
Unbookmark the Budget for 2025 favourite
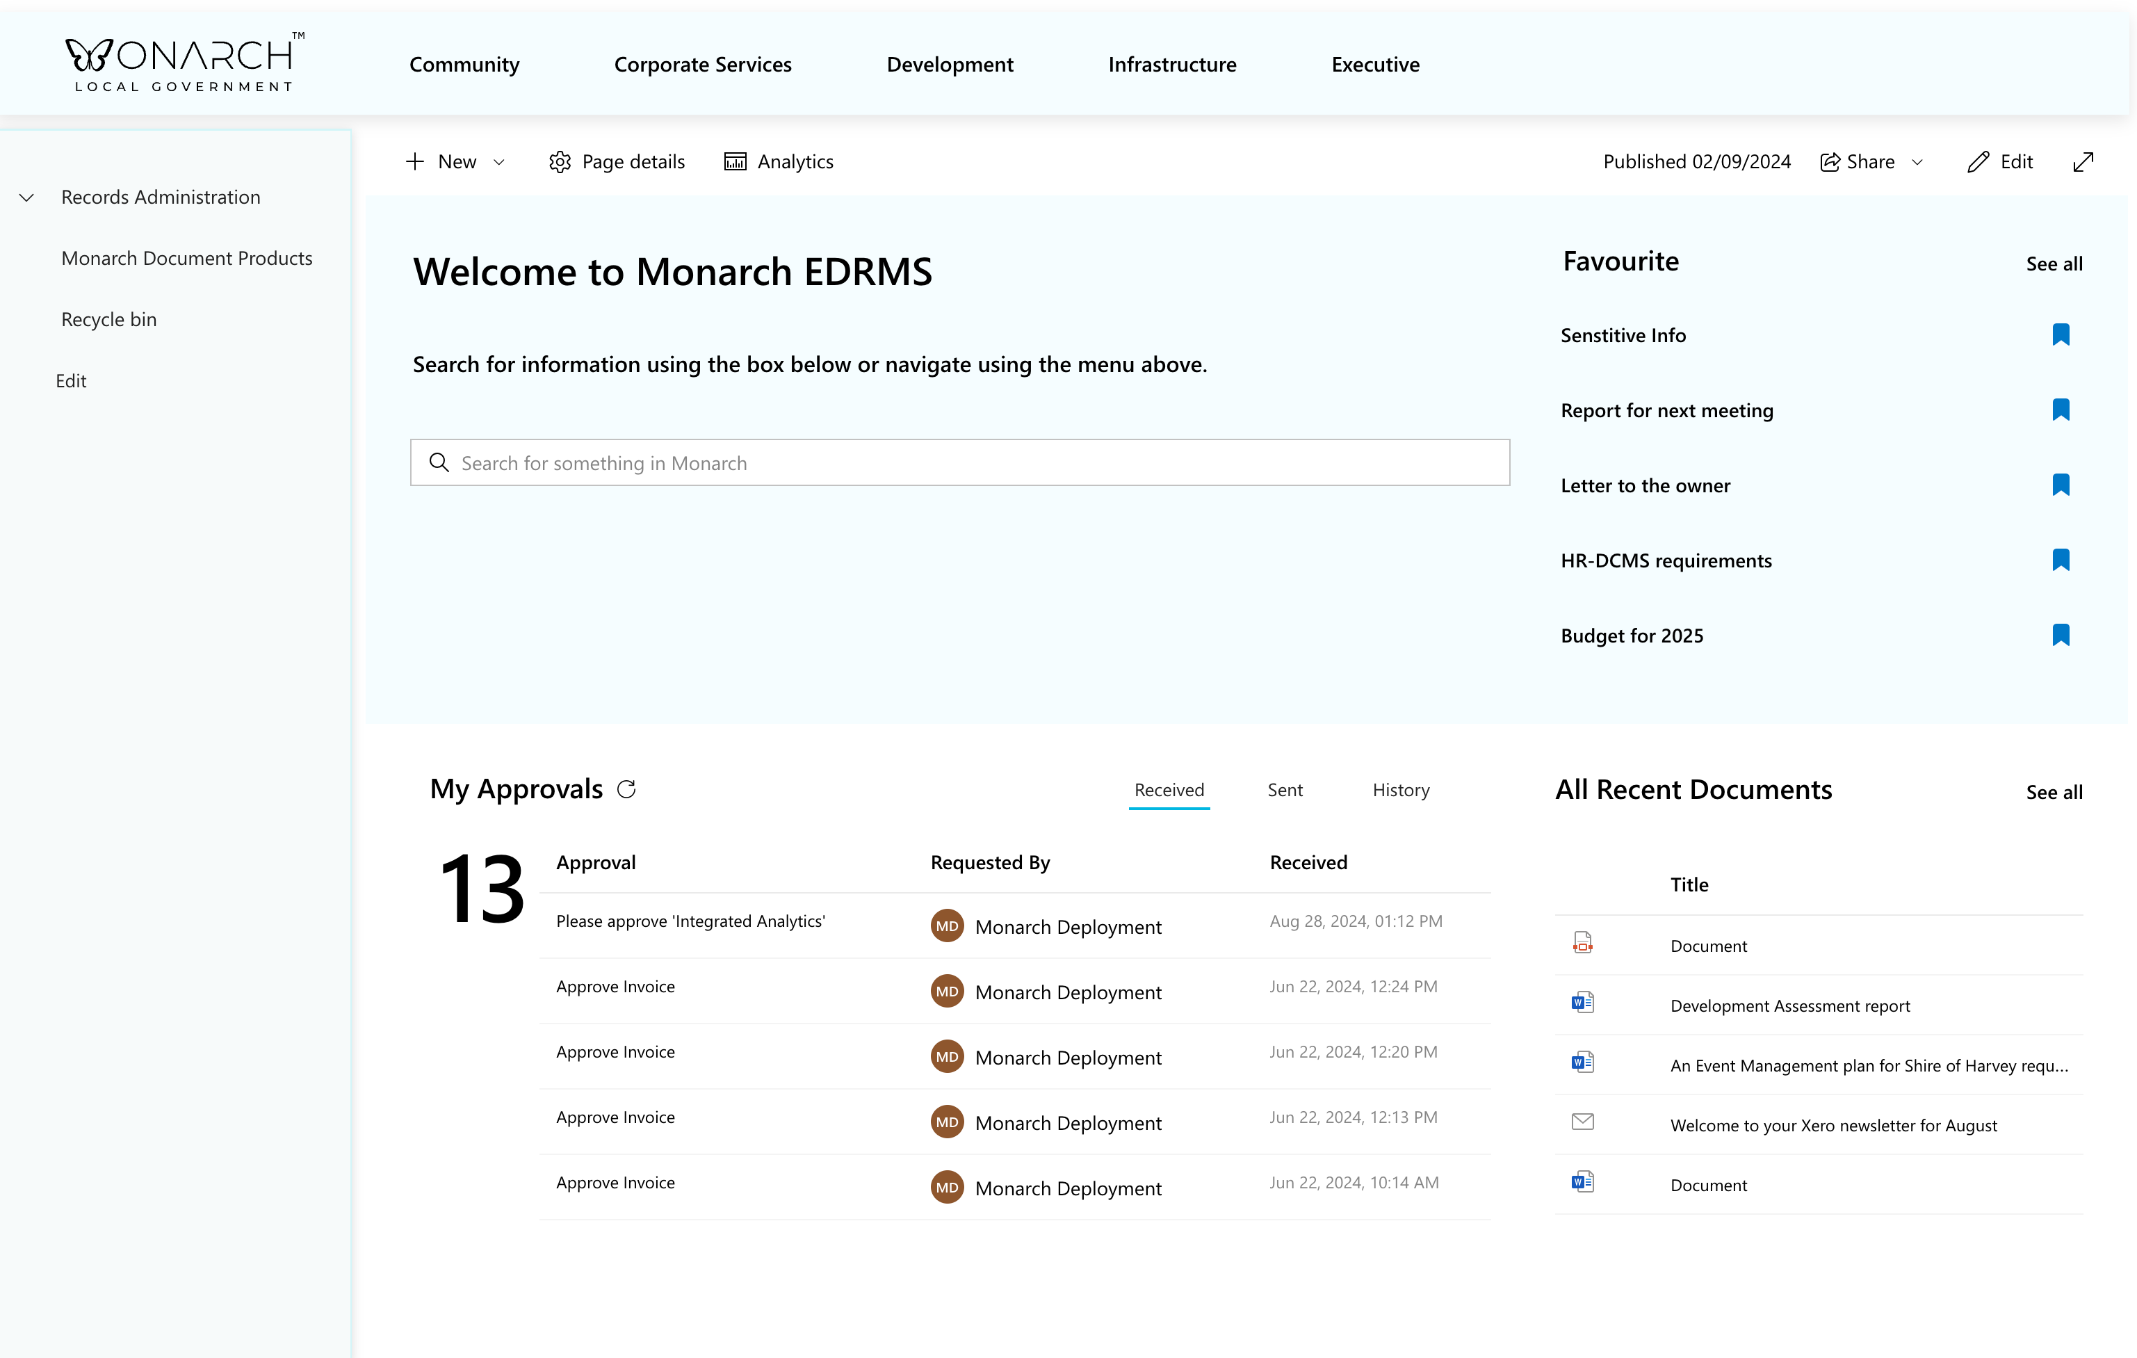2061,635
